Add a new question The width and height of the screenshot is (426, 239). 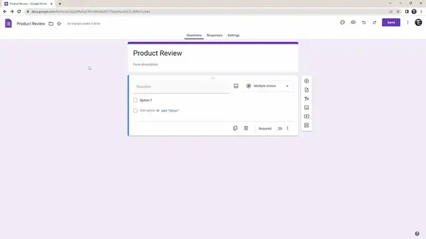[x=306, y=81]
